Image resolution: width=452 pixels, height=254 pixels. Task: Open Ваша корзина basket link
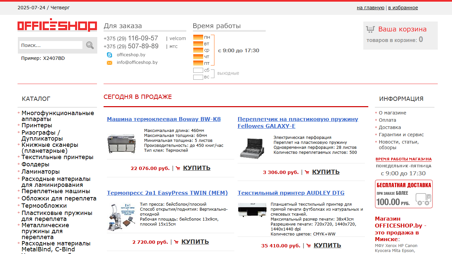(402, 29)
